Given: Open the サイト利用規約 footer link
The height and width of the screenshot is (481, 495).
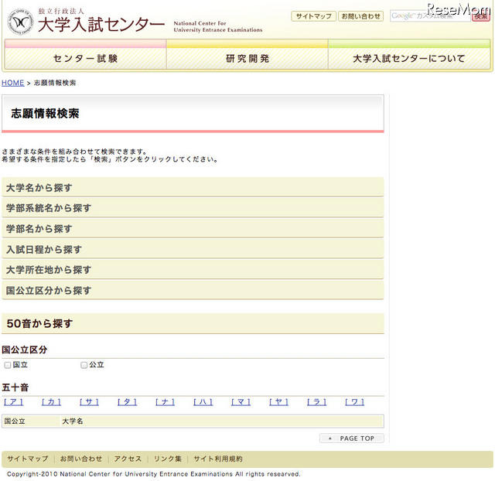Looking at the screenshot, I should (x=217, y=459).
